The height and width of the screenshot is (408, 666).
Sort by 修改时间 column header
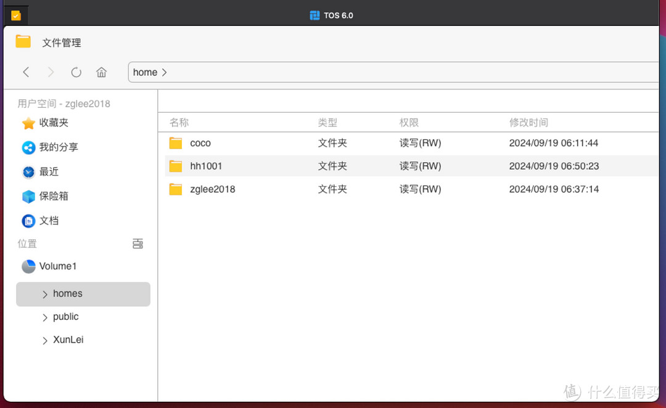[528, 123]
